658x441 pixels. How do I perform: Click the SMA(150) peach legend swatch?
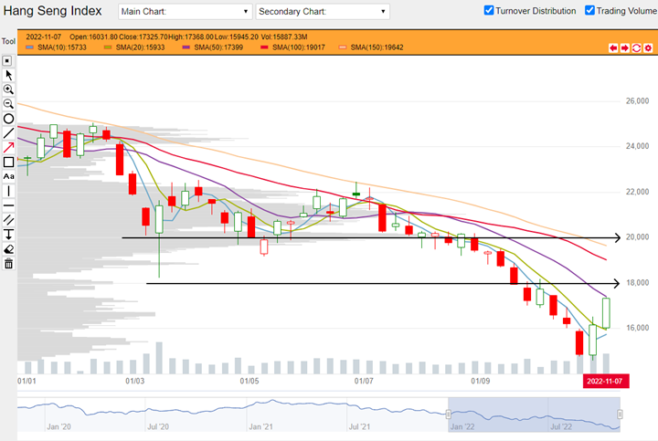tap(343, 47)
